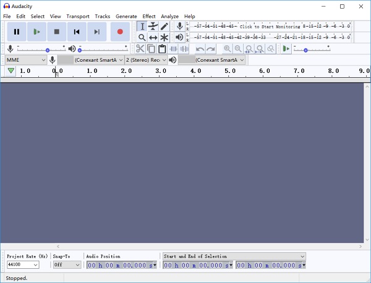Click the Paste clipboard icon

pos(162,49)
